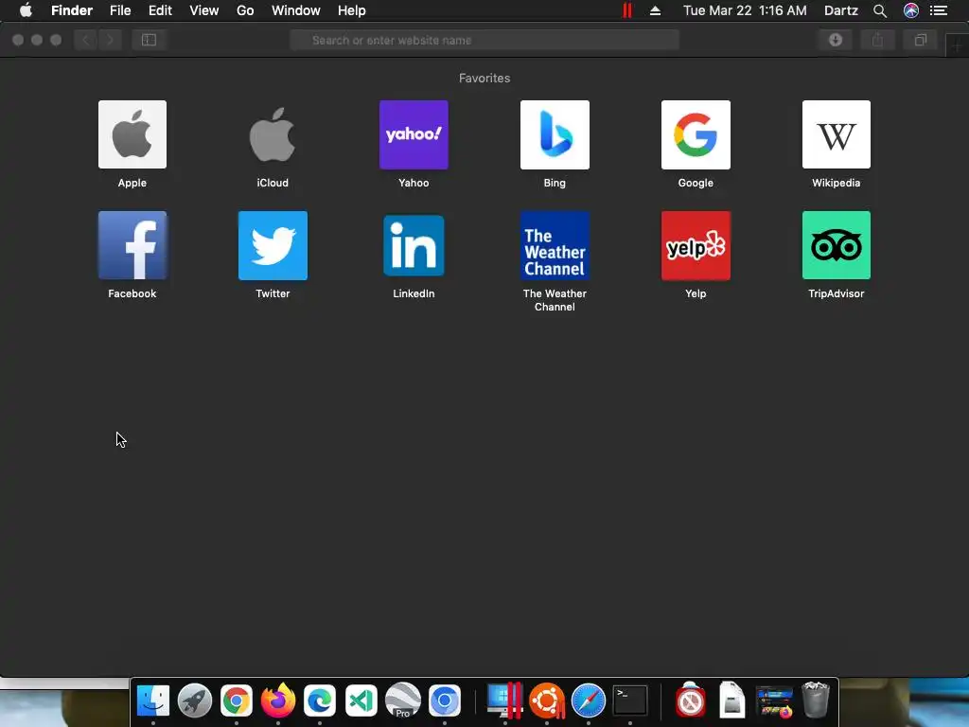Launch Google Chrome from Dock

pyautogui.click(x=236, y=701)
